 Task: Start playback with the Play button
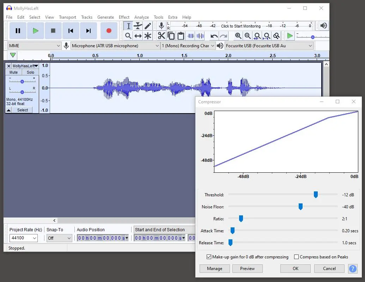tap(35, 31)
